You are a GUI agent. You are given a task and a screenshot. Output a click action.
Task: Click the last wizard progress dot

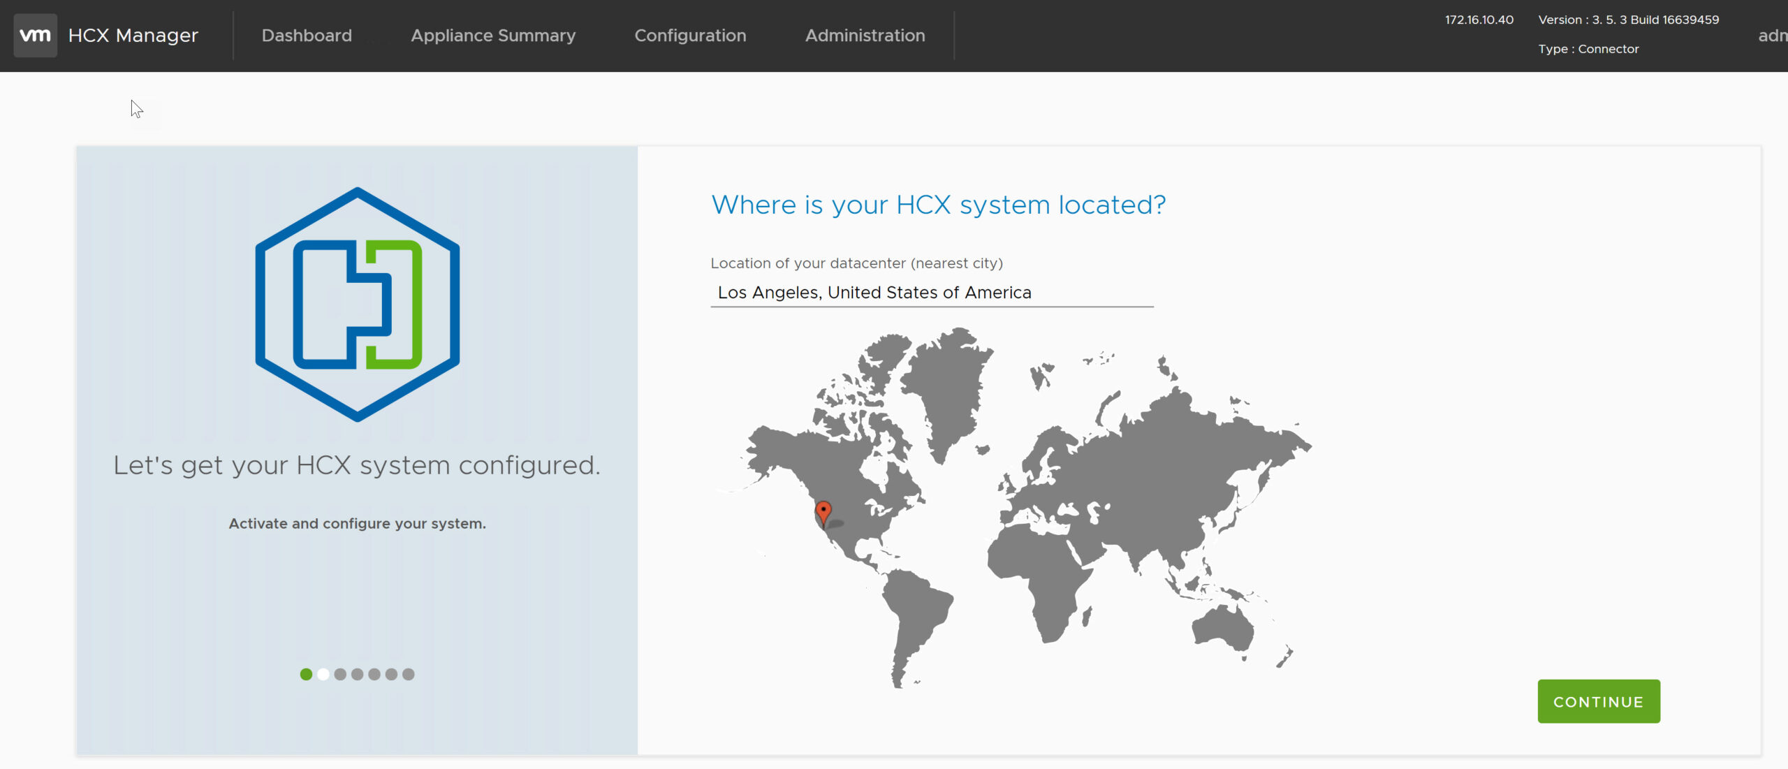pyautogui.click(x=409, y=674)
